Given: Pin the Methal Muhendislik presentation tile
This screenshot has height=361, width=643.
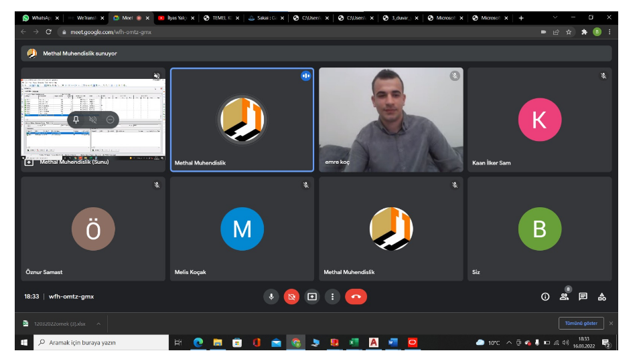Looking at the screenshot, I should [76, 120].
